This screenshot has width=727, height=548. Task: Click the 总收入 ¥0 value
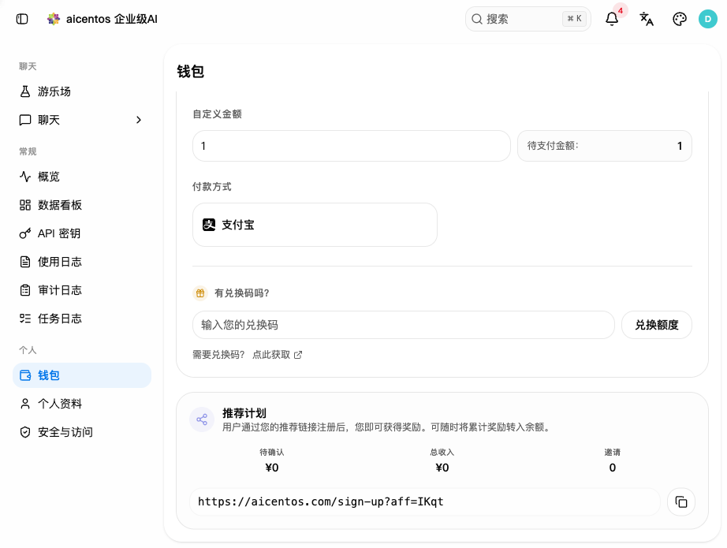[x=442, y=468]
